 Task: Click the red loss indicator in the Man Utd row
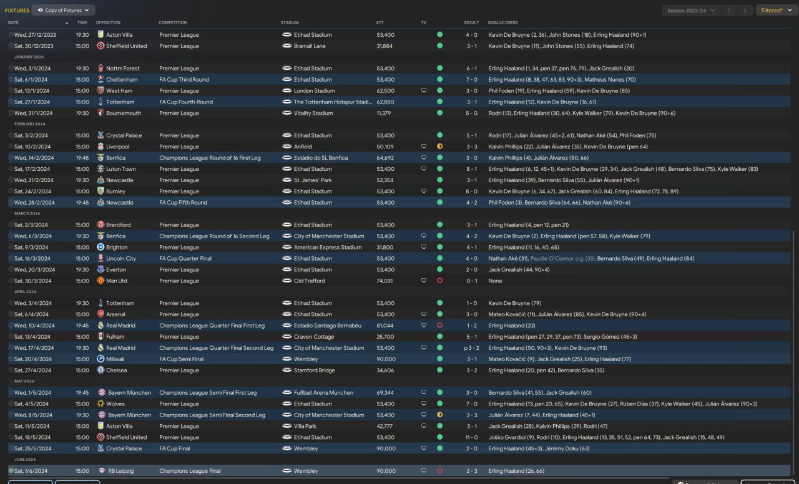(x=439, y=281)
